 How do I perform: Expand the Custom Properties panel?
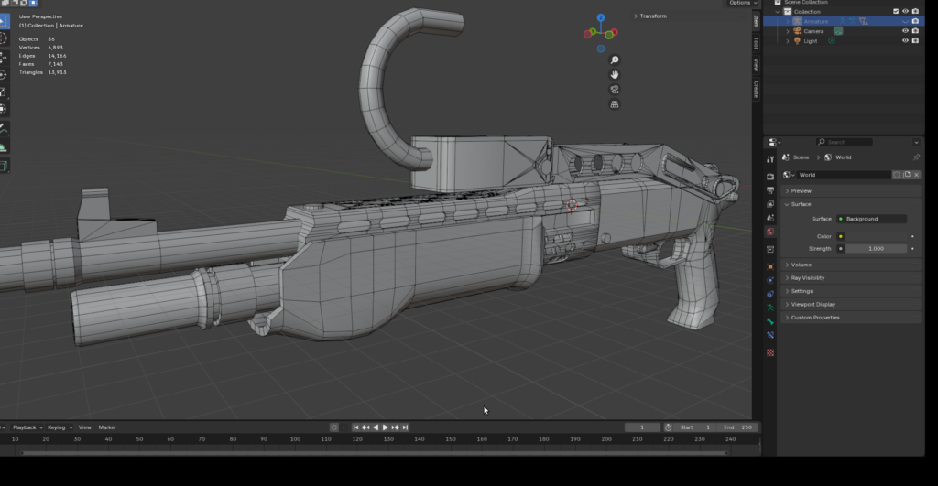pos(851,318)
